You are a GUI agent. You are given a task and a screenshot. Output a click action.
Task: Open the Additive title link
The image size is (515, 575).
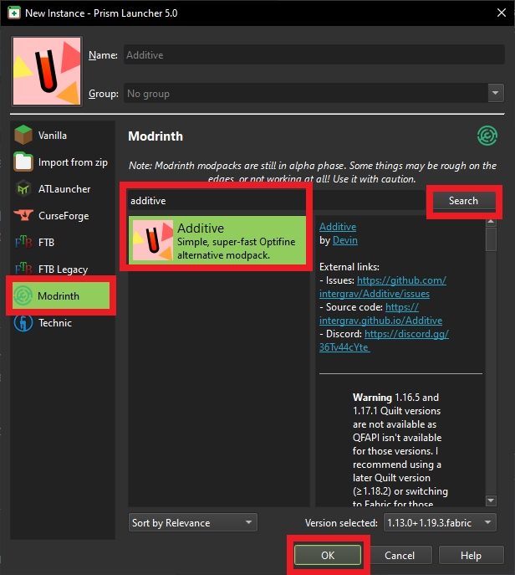(338, 227)
